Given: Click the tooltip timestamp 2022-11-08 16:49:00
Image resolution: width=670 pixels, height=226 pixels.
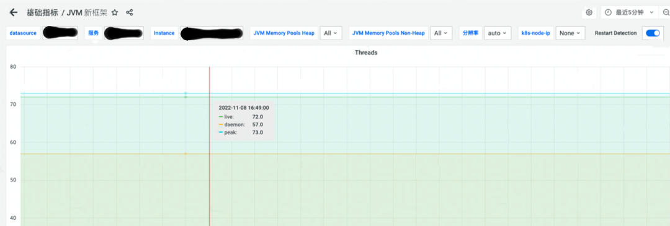Looking at the screenshot, I should 244,108.
